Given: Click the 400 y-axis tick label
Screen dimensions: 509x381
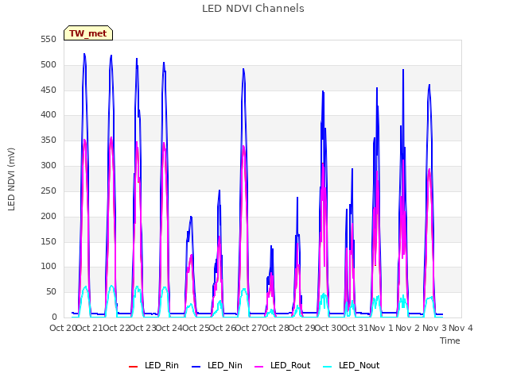Looking at the screenshot, I should tap(49, 114).
